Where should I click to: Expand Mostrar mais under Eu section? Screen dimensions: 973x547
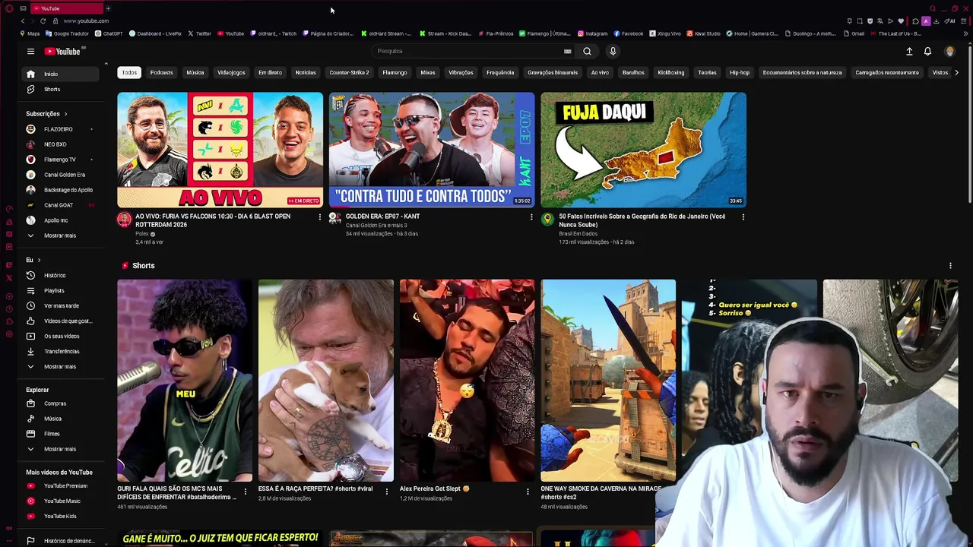click(59, 366)
